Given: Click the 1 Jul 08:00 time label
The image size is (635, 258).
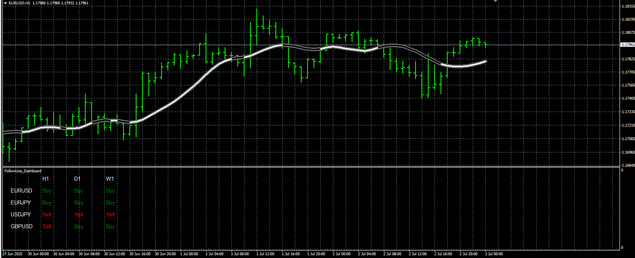Looking at the screenshot, I should coord(240,254).
